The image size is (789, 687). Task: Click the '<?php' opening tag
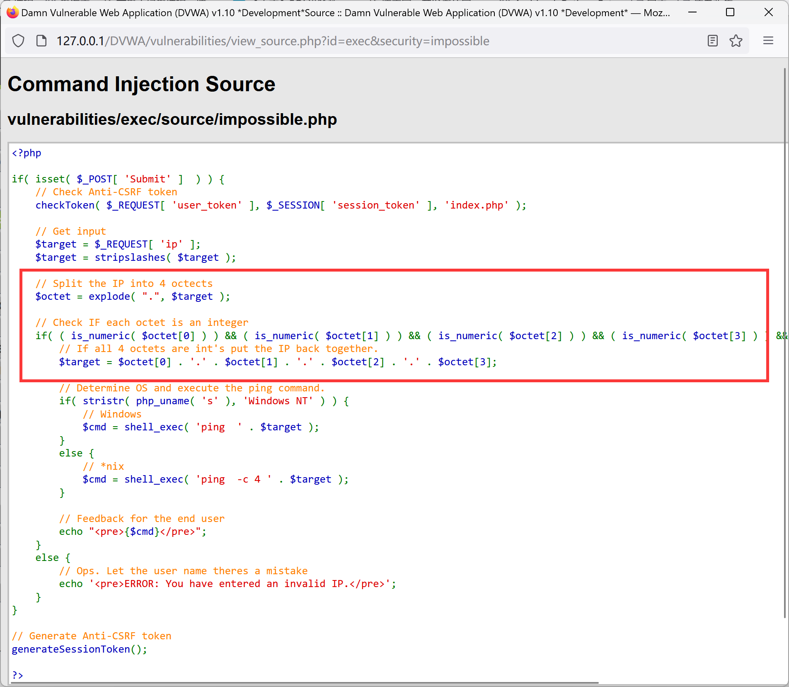click(x=27, y=153)
